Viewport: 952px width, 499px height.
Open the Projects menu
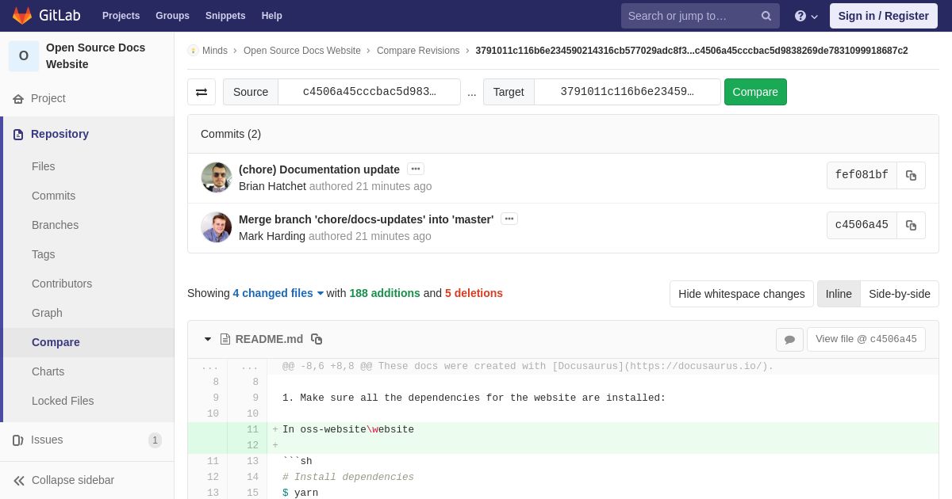121,16
